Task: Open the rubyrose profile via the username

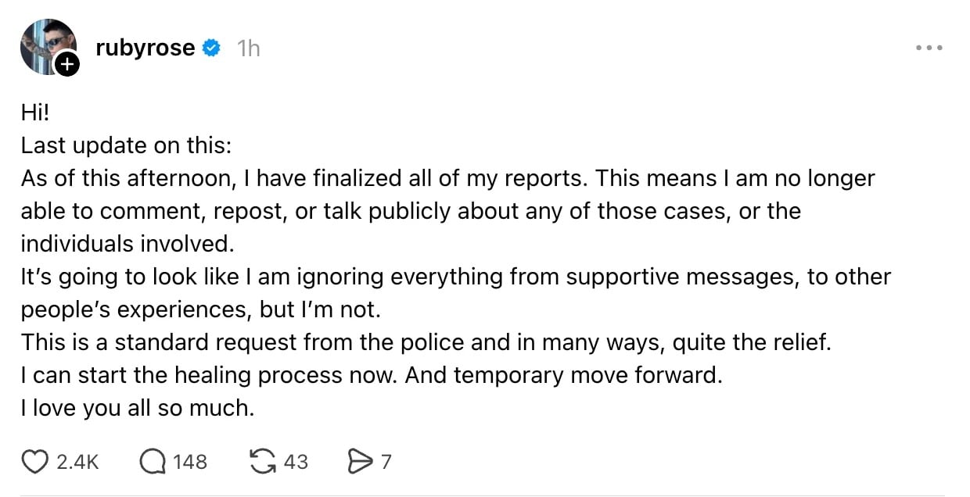Action: (x=146, y=47)
